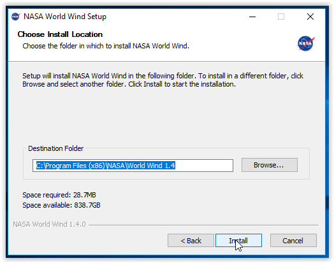Viewport: 334px width, 263px height.
Task: Close the setup window with X
Action: coord(310,17)
